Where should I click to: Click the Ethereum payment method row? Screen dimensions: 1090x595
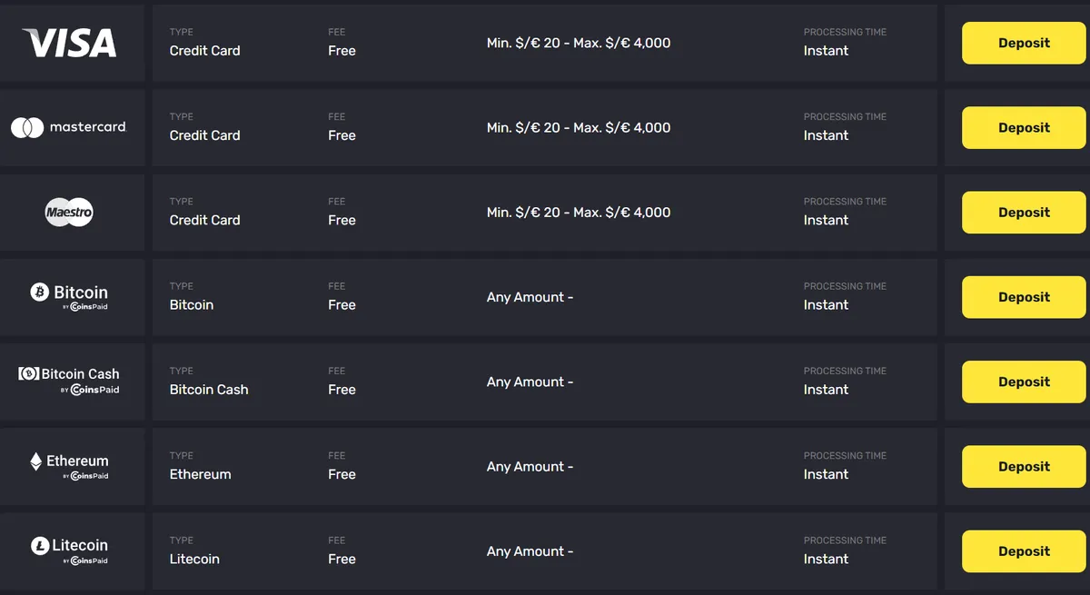(545, 466)
